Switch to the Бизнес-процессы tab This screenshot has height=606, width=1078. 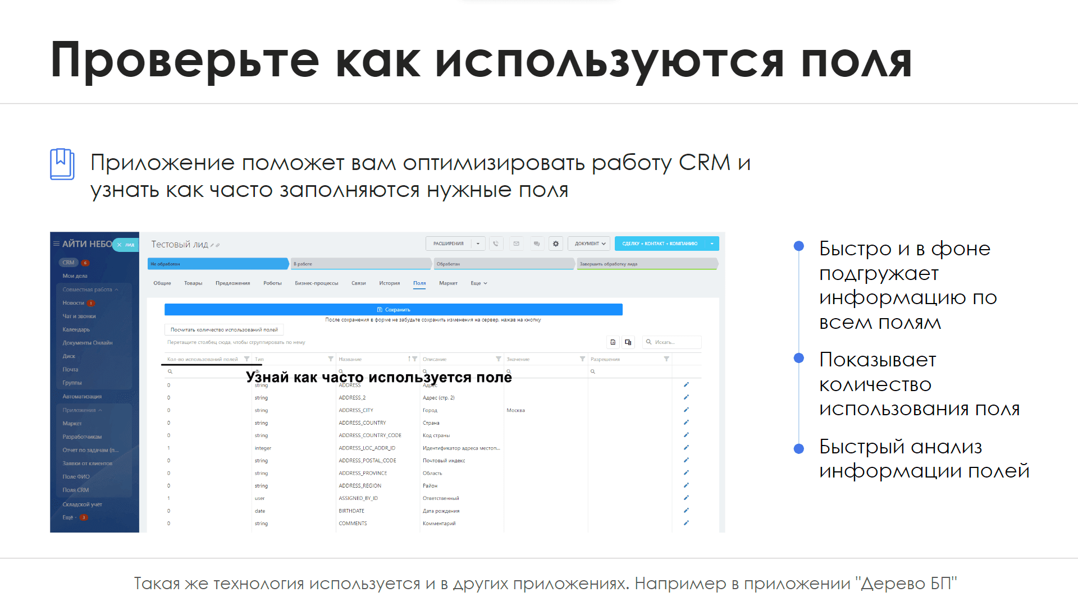coord(317,283)
